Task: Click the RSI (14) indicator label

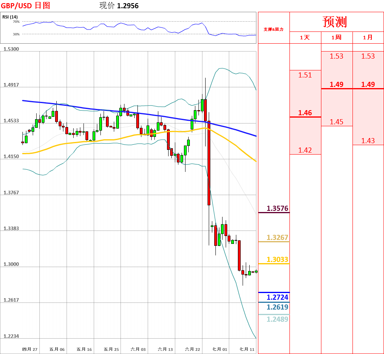Action: point(10,17)
